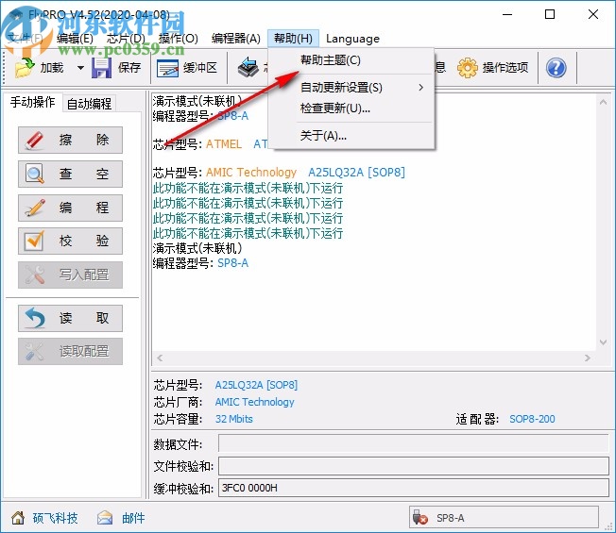The image size is (616, 533).
Task: Click the Load (加载) folder icon
Action: [25, 68]
